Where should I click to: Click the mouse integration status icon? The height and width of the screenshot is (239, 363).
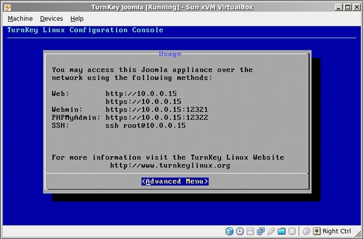tap(306, 231)
